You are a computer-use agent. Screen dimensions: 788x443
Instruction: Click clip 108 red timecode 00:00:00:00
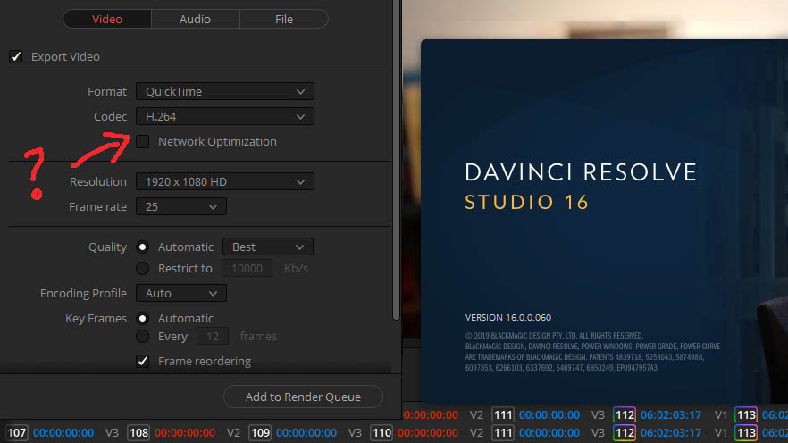tap(185, 432)
